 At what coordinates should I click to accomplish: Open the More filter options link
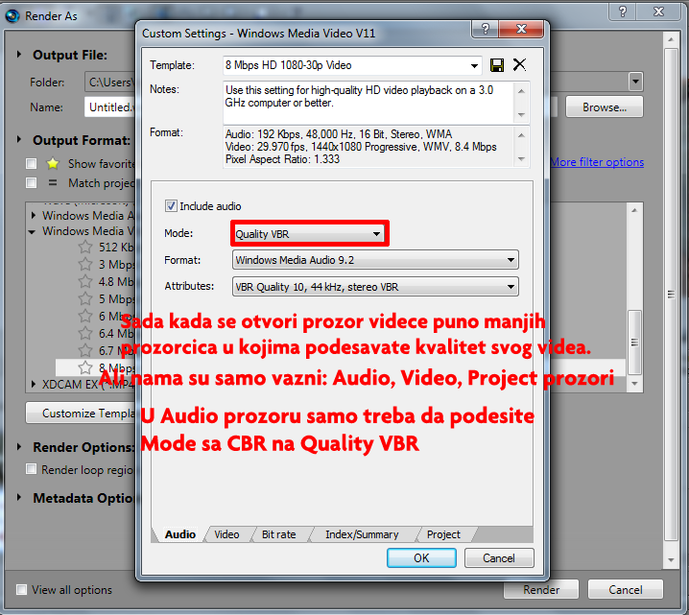[x=597, y=162]
